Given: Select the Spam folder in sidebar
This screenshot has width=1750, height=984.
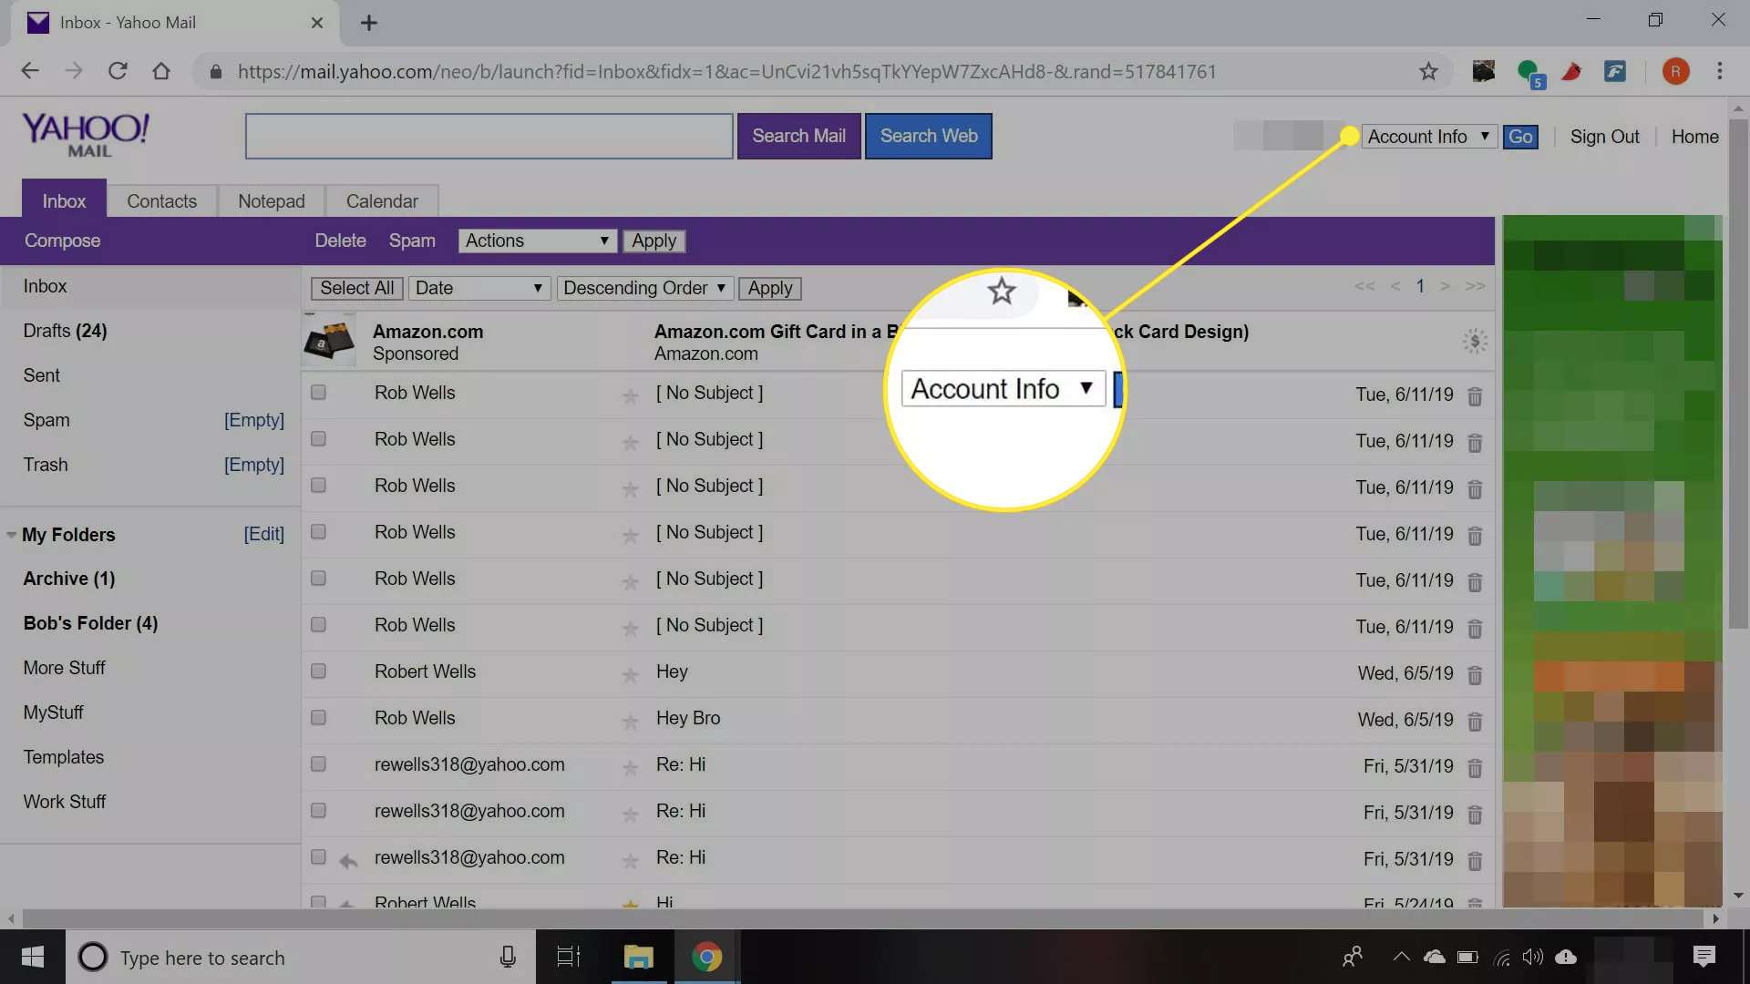Looking at the screenshot, I should 46,419.
